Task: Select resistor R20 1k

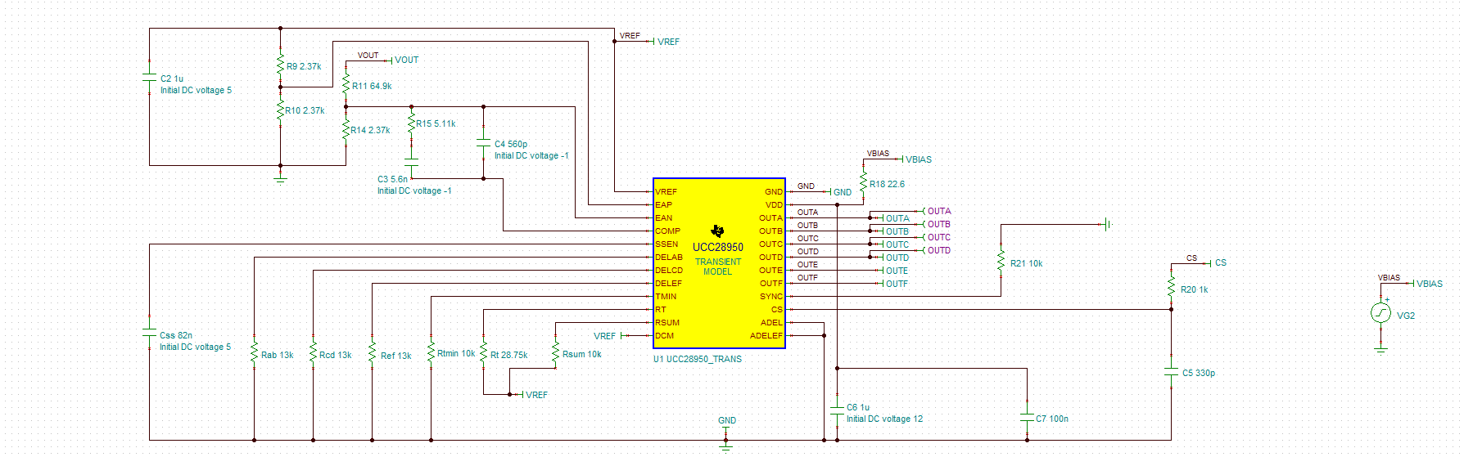Action: [1171, 287]
